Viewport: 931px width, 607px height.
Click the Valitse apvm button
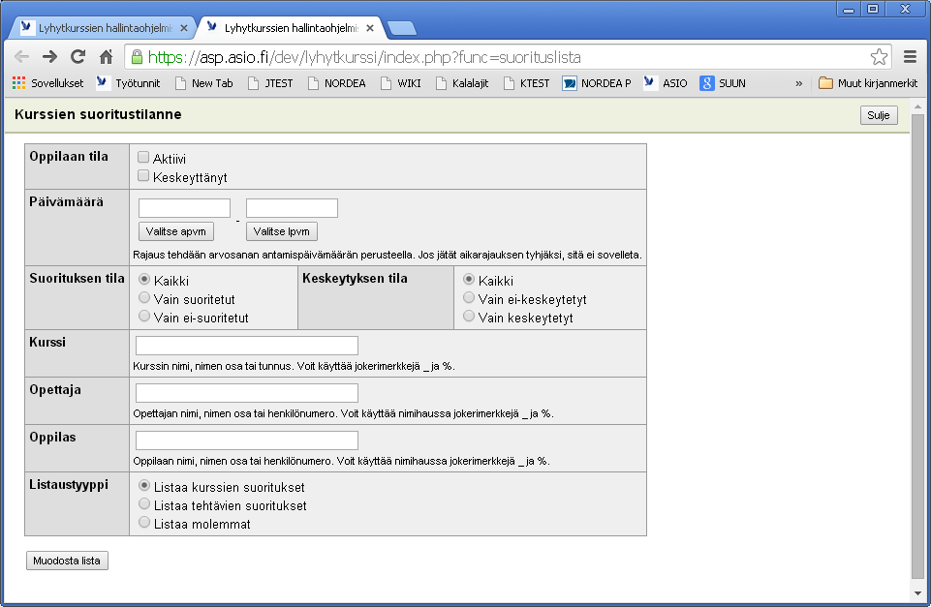tap(175, 231)
